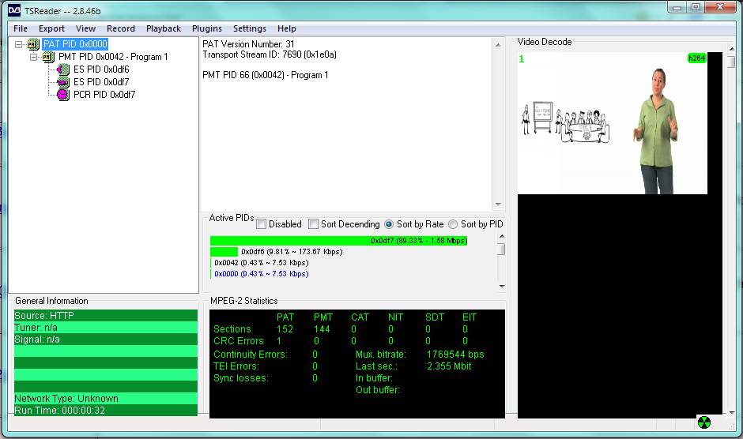Click the PCR clock icon in the tree
Viewport: 743px width, 439px height.
(63, 95)
